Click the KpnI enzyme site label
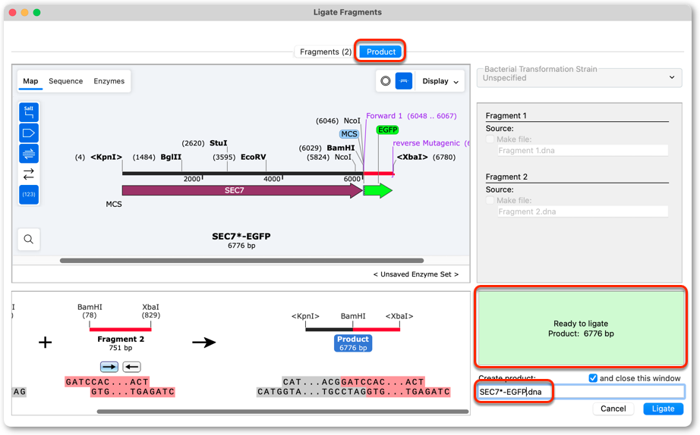This screenshot has width=700, height=435. click(x=106, y=157)
